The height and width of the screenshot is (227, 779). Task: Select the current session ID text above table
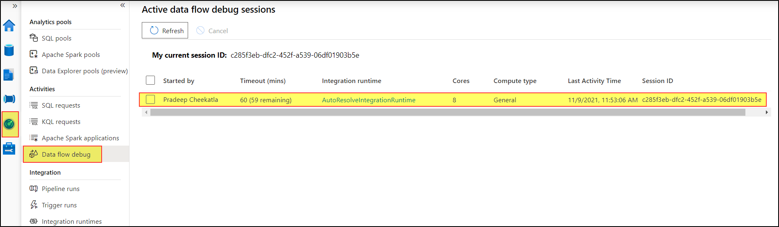click(x=295, y=55)
